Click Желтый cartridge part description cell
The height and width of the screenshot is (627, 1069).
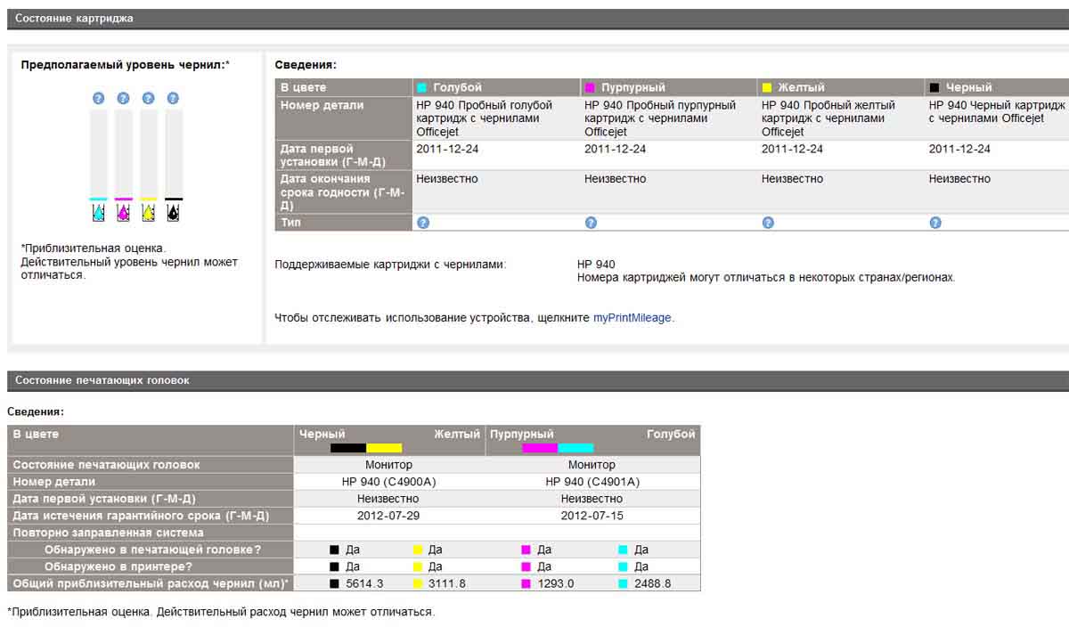click(x=840, y=118)
